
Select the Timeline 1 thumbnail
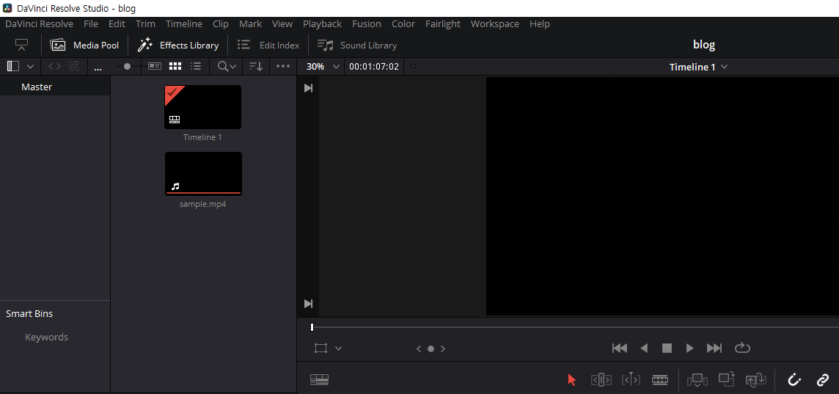pos(203,107)
